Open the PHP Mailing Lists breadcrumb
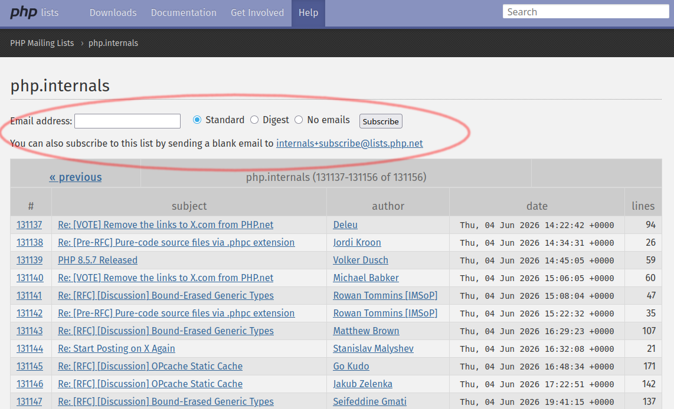 click(42, 44)
